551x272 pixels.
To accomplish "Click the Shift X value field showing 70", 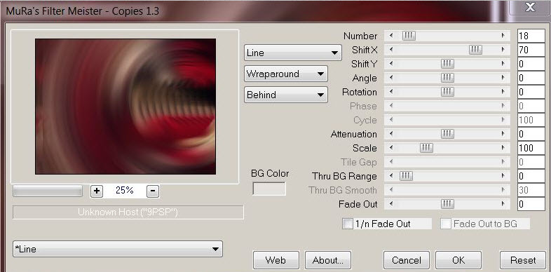I will pyautogui.click(x=531, y=50).
